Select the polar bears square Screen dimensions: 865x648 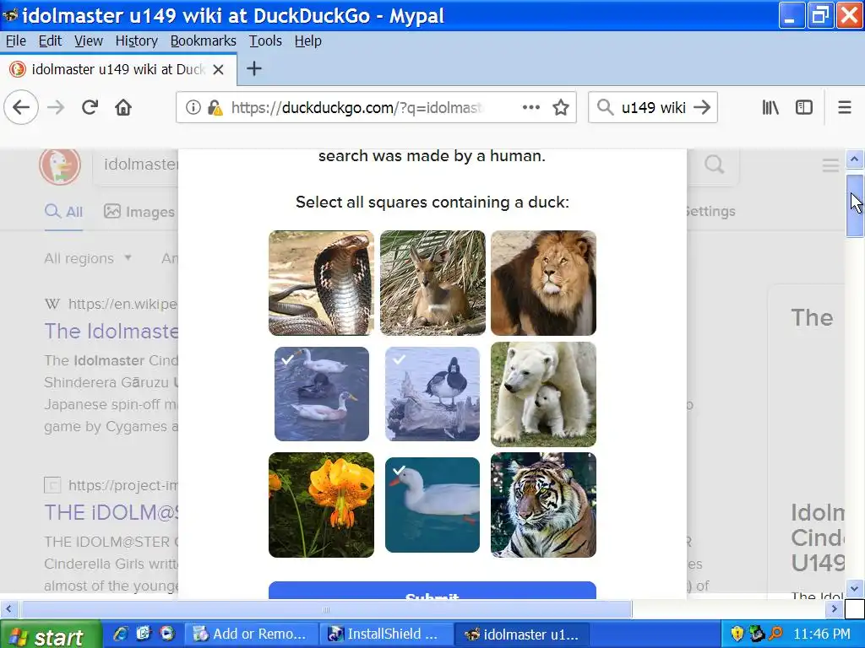tap(543, 394)
